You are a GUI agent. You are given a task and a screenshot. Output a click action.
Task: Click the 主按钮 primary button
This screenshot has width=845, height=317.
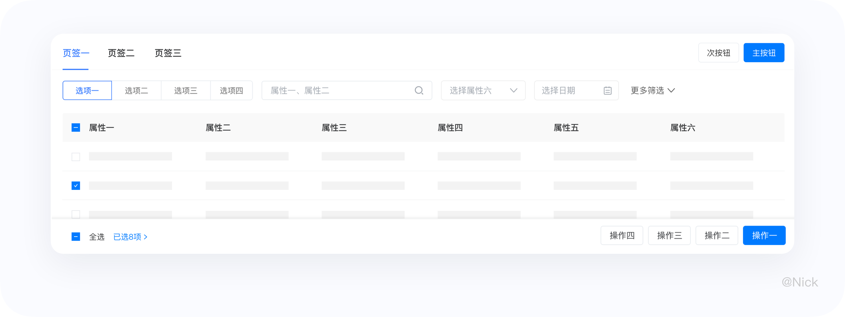click(x=764, y=53)
